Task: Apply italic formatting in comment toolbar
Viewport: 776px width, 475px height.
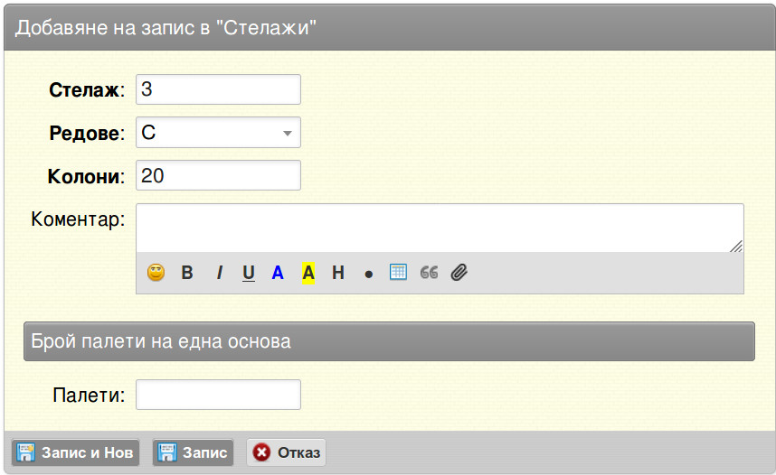Action: [219, 273]
